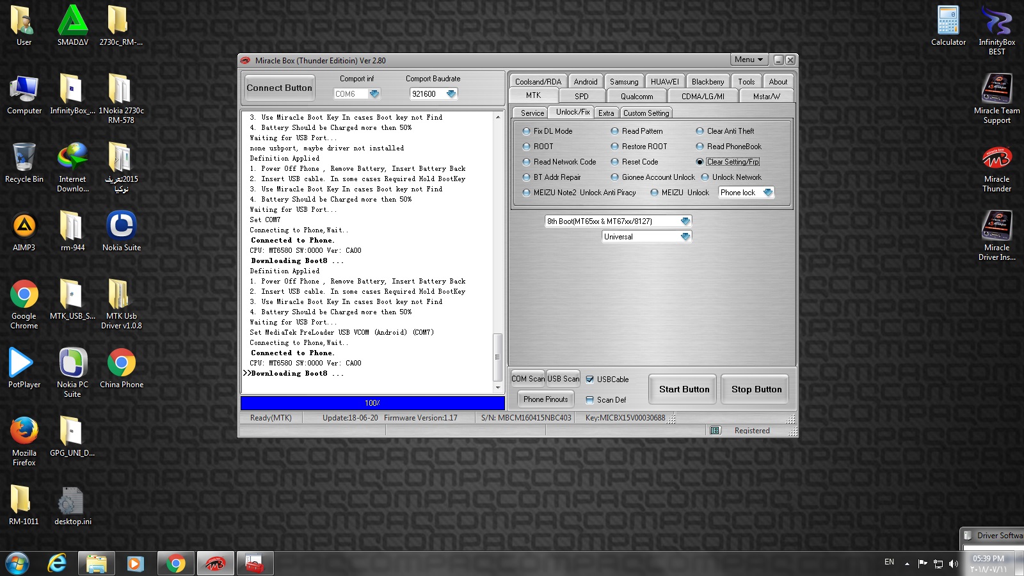Viewport: 1024px width, 576px height.
Task: Switch to Miracle Box taskbar button
Action: tap(215, 563)
